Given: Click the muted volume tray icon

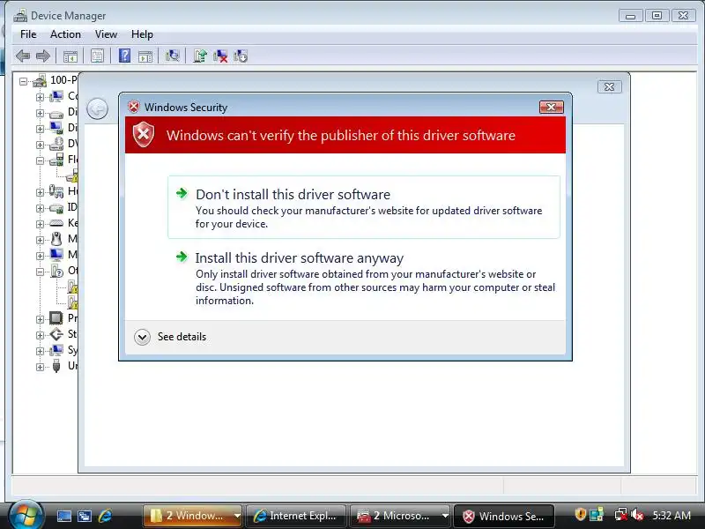Looking at the screenshot, I should point(637,515).
